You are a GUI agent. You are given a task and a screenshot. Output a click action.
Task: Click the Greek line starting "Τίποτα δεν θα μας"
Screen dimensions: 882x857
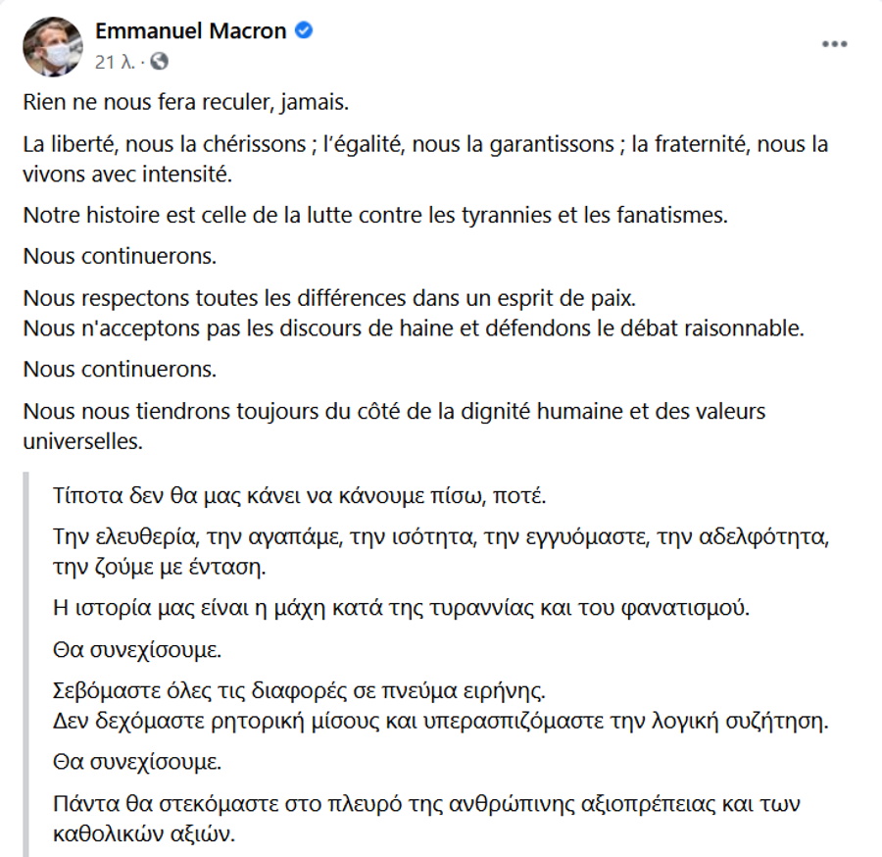point(299,494)
